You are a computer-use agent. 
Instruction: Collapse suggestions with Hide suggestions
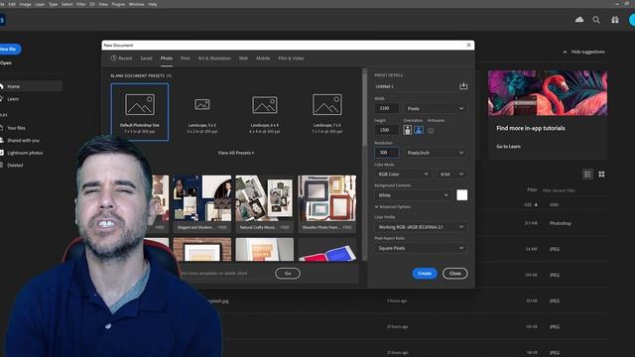[x=583, y=52]
